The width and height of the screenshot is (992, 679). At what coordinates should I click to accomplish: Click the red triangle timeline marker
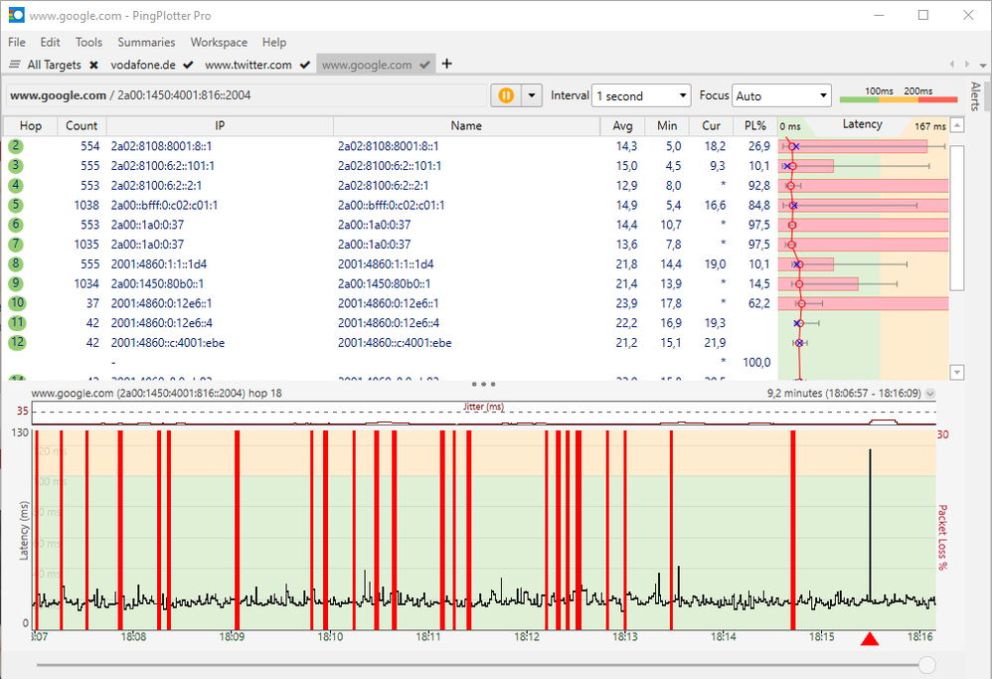pyautogui.click(x=870, y=639)
